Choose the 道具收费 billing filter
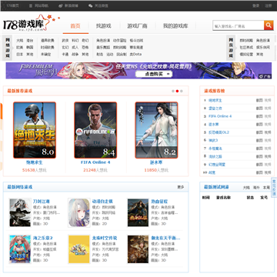277x277 pixels. click(48, 41)
